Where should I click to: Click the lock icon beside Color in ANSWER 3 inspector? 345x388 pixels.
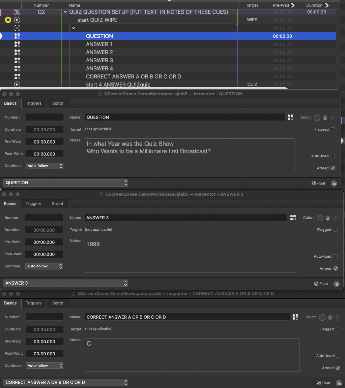coord(327,218)
